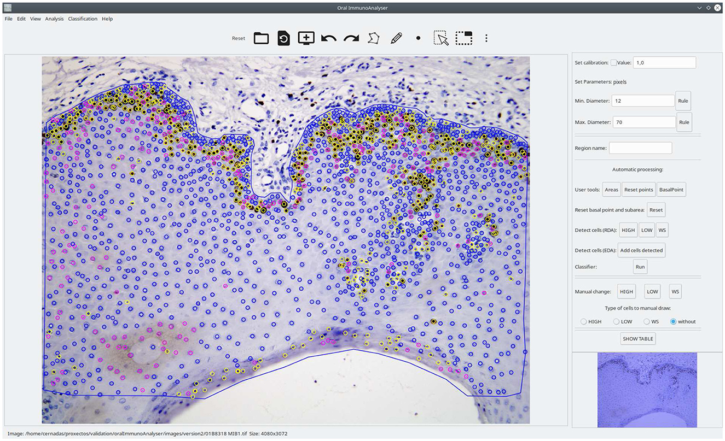Viewport: 725px width, 441px height.
Task: Click Add cells detected button
Action: 641,250
